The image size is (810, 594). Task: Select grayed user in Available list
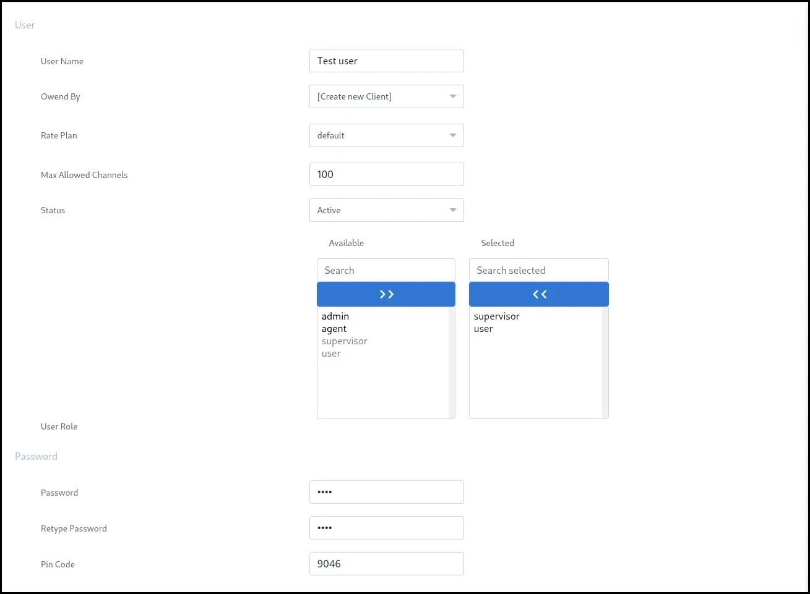[331, 354]
